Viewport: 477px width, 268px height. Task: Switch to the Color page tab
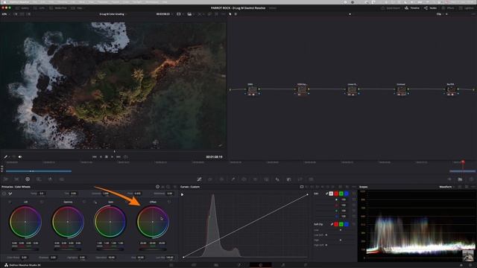(261, 265)
